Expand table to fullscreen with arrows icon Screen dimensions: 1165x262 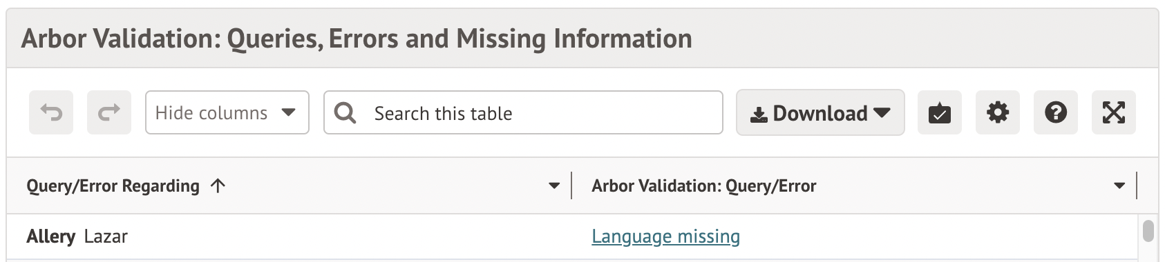coord(1114,112)
